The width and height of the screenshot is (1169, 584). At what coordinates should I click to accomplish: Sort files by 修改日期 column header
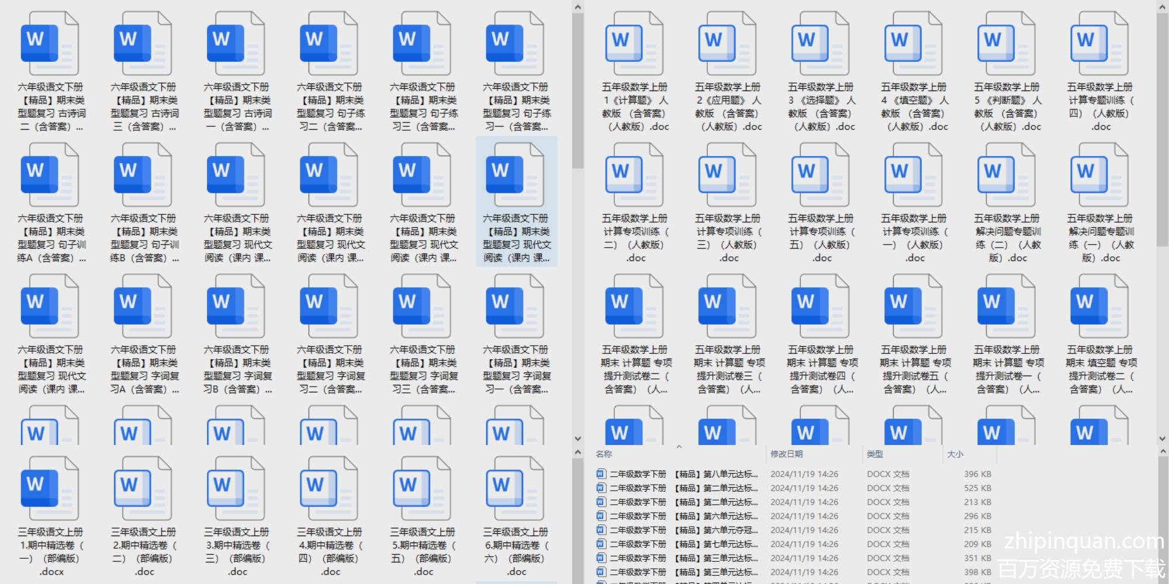(x=786, y=454)
